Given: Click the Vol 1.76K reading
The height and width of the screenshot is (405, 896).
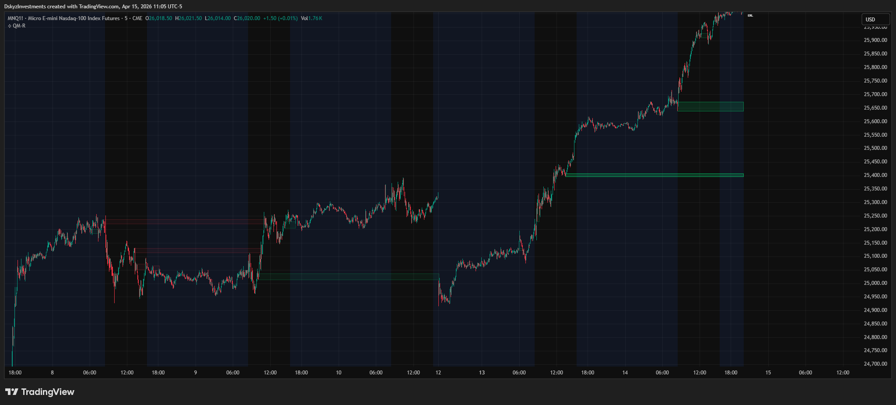Looking at the screenshot, I should [311, 18].
